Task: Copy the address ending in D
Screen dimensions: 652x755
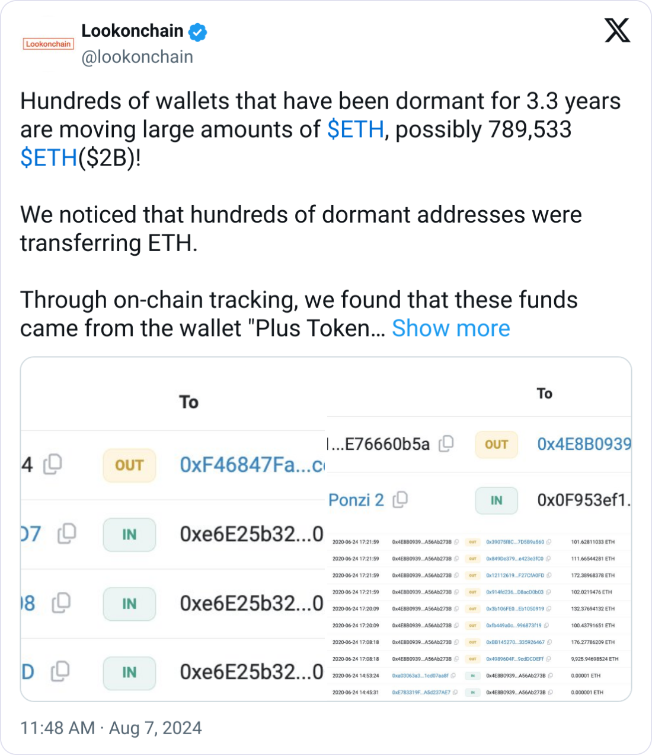Action: pos(60,672)
